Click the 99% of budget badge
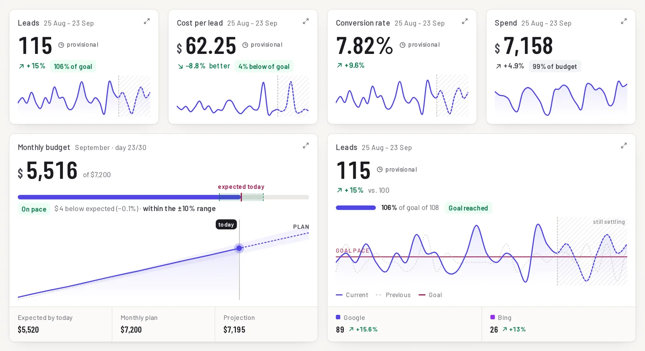Screen dimensions: 645x351 pyautogui.click(x=555, y=66)
